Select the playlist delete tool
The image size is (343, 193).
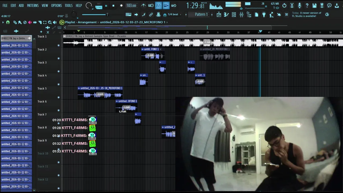[25, 23]
